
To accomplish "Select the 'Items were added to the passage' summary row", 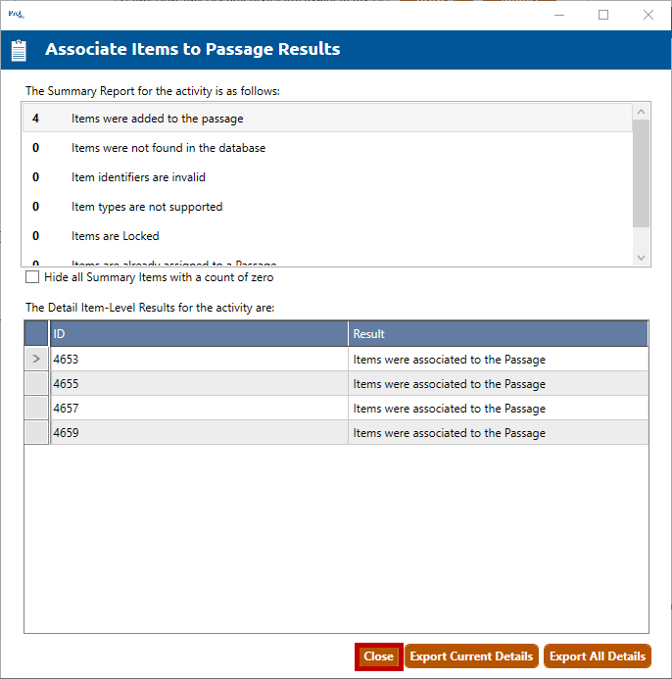I will 327,119.
